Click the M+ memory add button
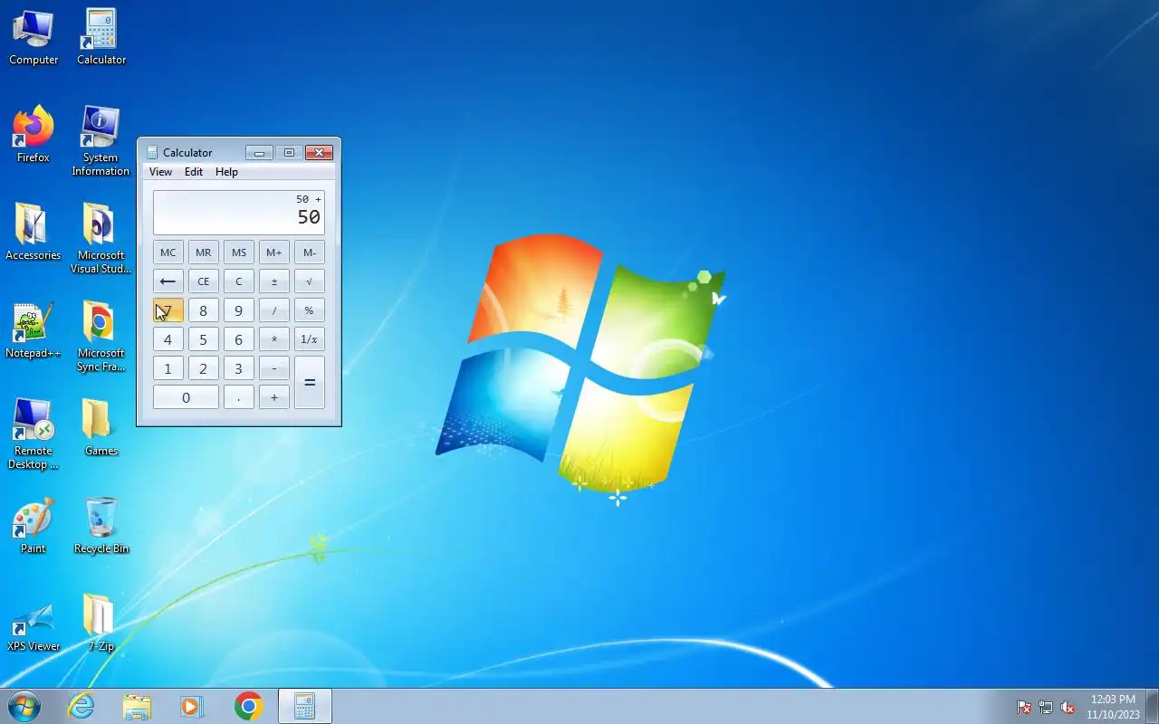 273,252
